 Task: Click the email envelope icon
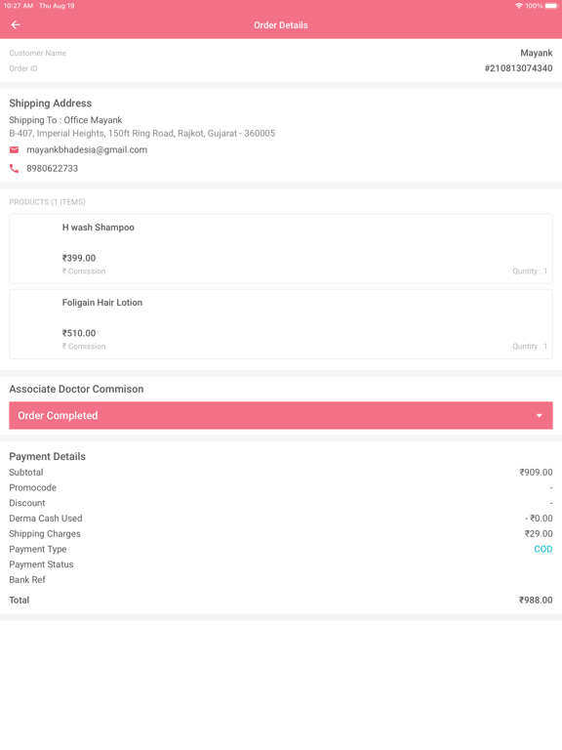[x=15, y=149]
